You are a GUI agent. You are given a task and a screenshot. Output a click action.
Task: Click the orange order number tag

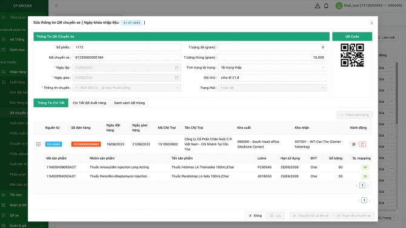click(x=86, y=145)
